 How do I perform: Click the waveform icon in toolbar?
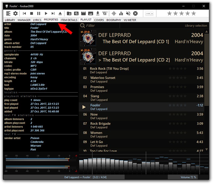[x=114, y=14]
